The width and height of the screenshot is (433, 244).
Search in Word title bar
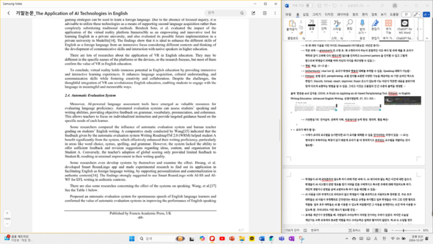382,5
